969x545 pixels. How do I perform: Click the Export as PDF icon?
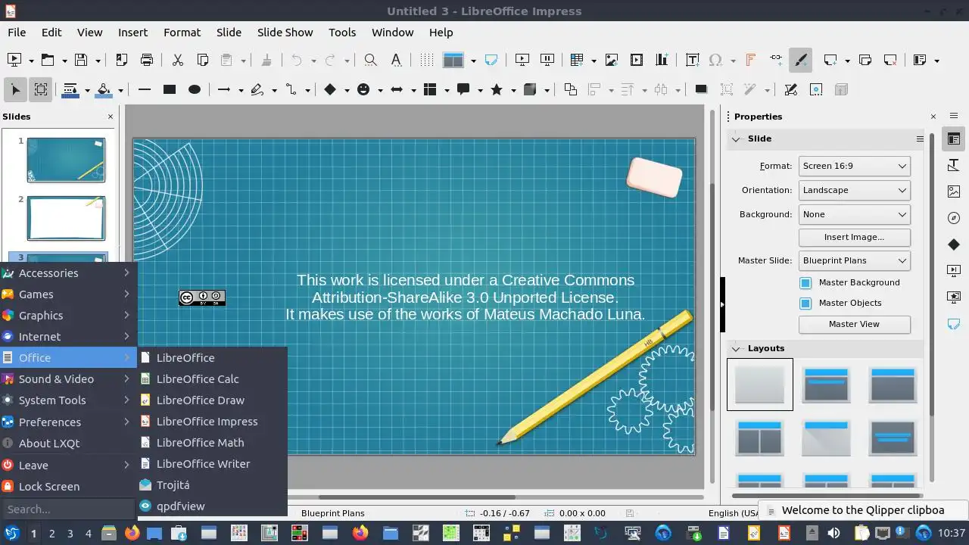coord(122,60)
